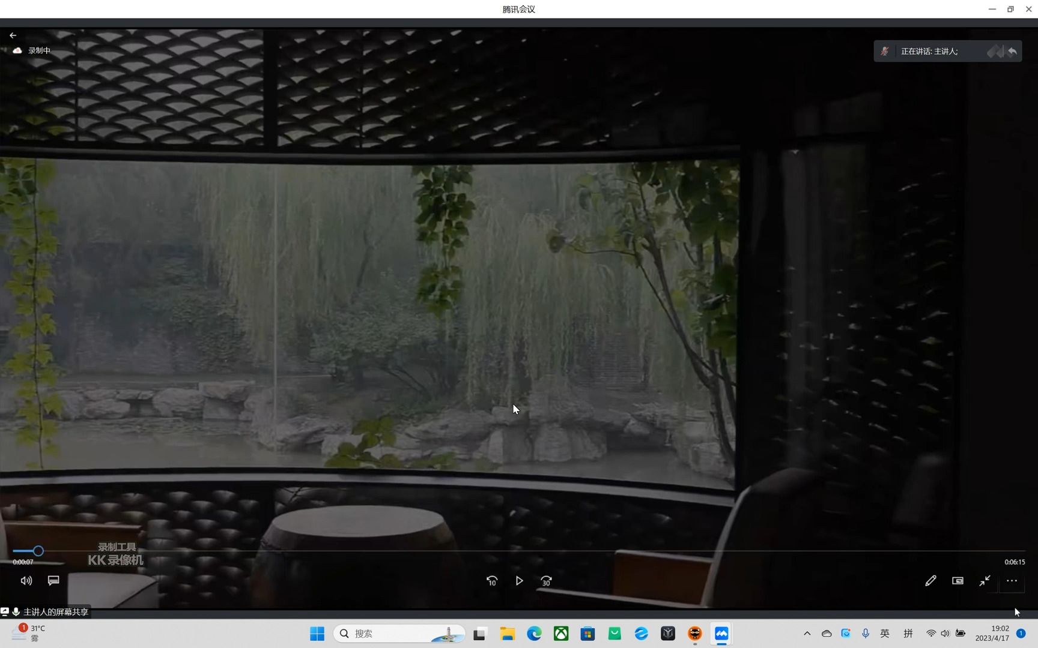The image size is (1038, 648).
Task: Expand hidden system tray icons
Action: click(807, 634)
